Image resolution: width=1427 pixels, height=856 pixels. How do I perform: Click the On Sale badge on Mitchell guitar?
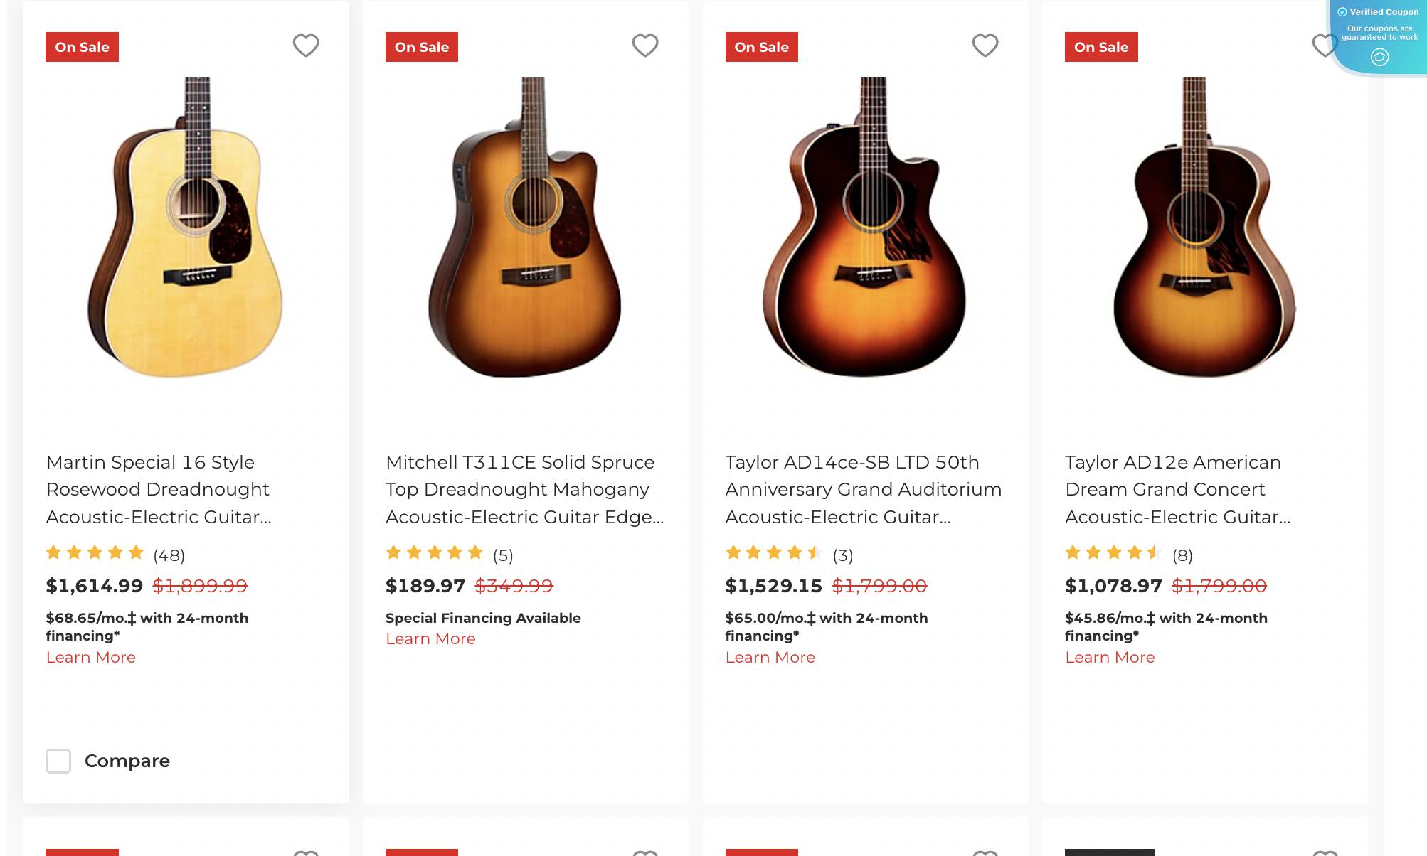pos(421,47)
